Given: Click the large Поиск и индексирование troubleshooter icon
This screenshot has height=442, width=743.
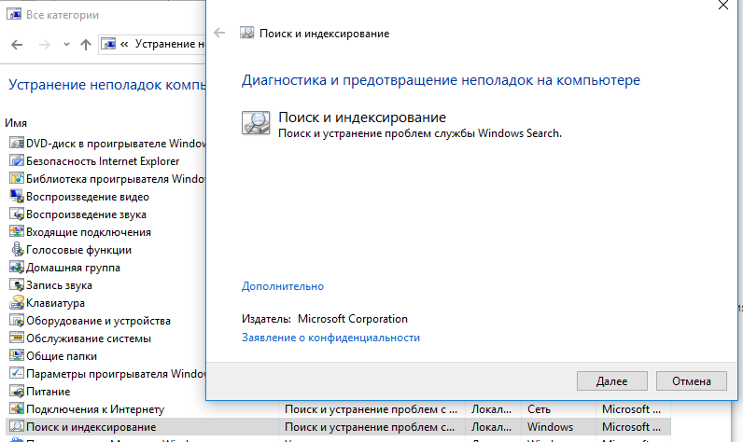Looking at the screenshot, I should coord(256,123).
